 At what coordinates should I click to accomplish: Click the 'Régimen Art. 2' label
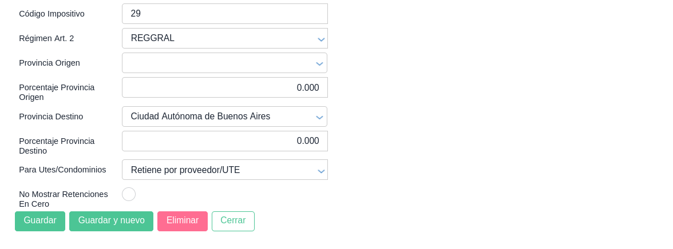46,38
